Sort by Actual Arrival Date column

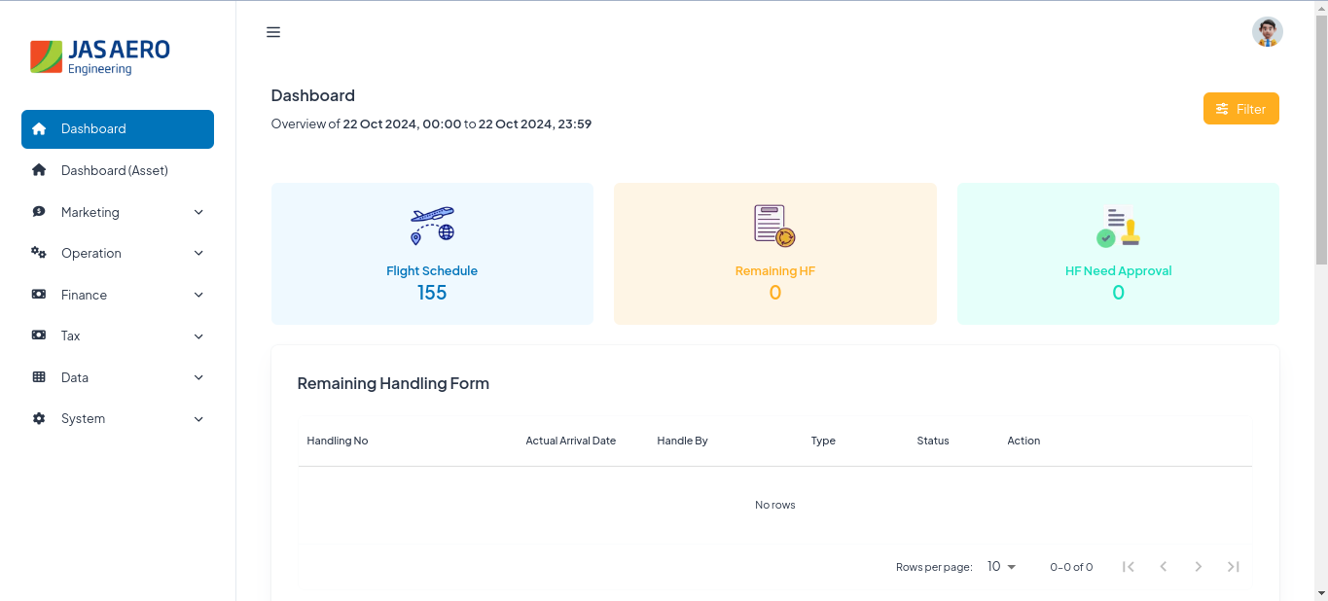[571, 441]
